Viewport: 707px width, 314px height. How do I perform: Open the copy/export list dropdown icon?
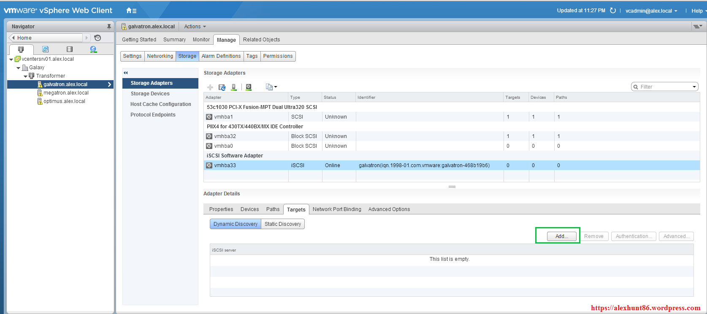tap(271, 87)
